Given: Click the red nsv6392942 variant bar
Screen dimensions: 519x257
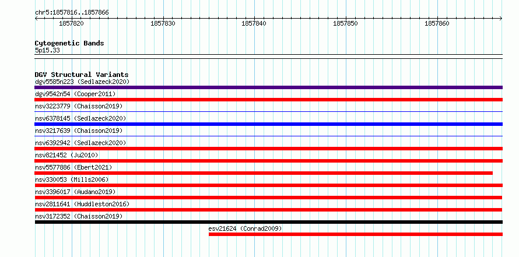Looking at the screenshot, I should 268,149.
